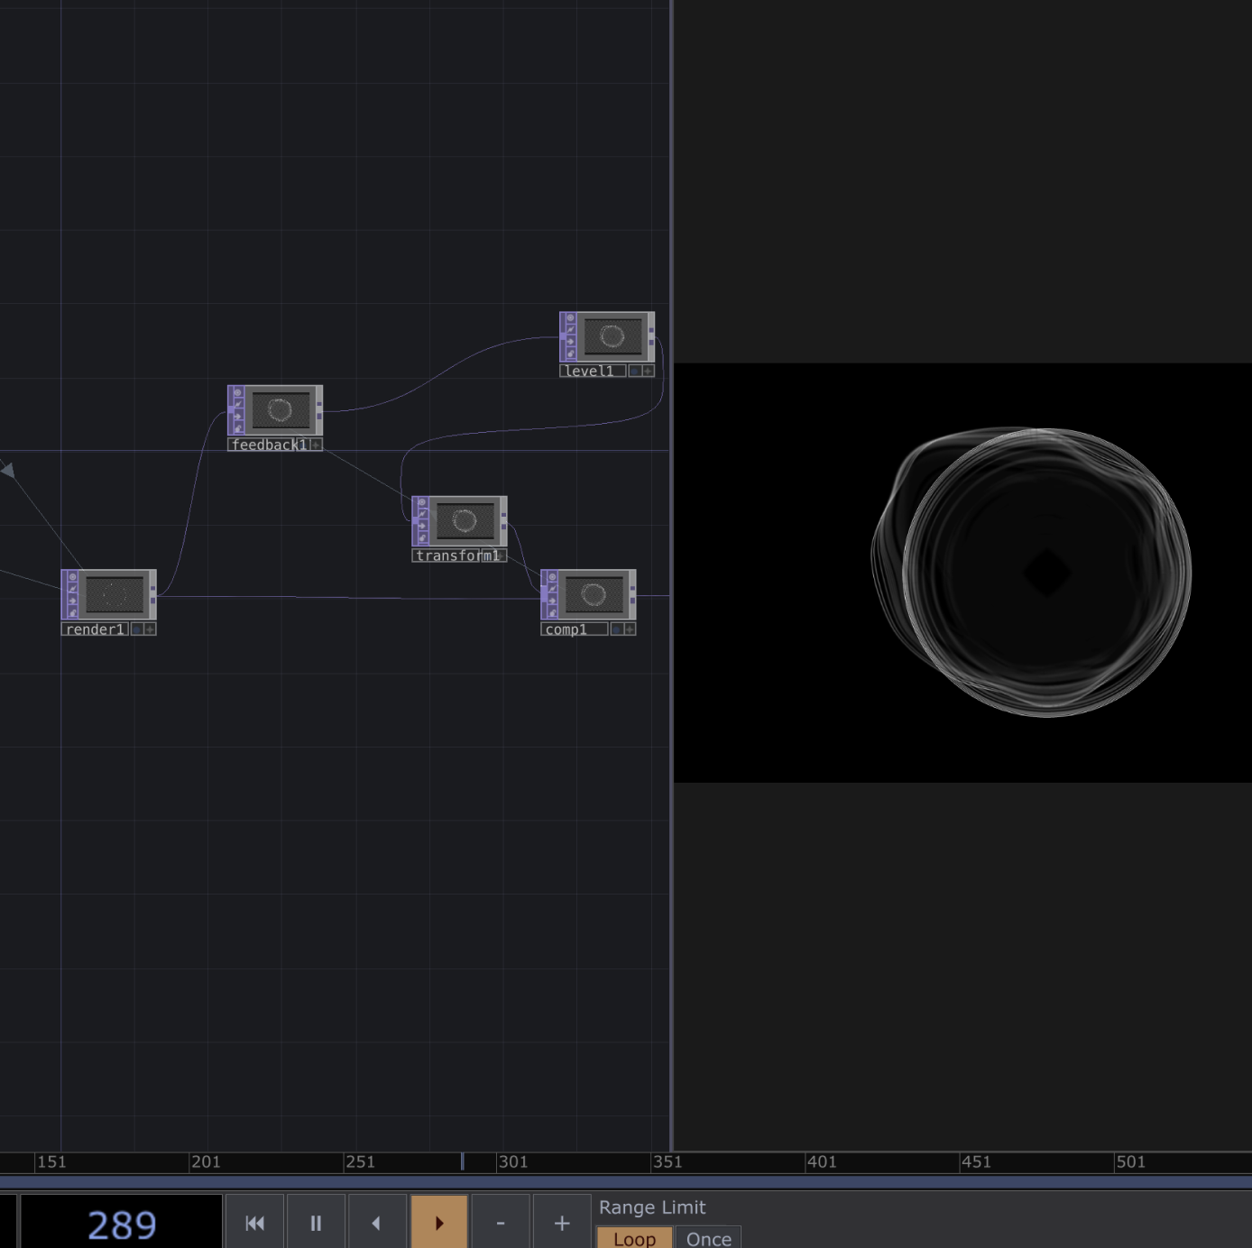This screenshot has width=1252, height=1248.
Task: Enable the bypass flag on feedback1 node
Action: 237,404
